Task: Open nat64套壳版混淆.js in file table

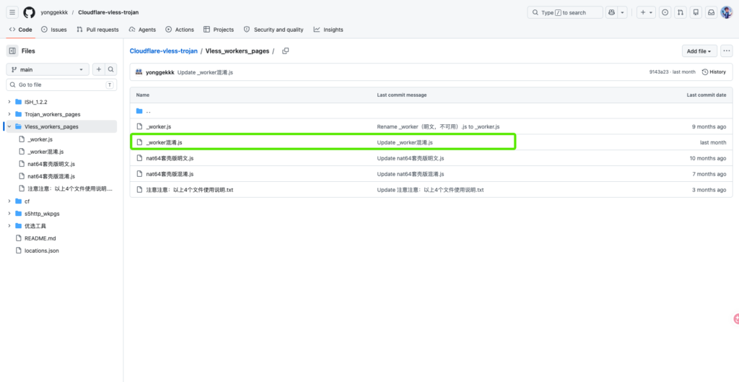Action: click(x=170, y=174)
